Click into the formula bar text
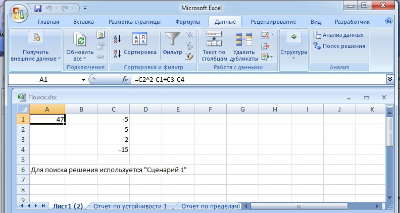Screen dimensions: 400x213 tap(259, 80)
